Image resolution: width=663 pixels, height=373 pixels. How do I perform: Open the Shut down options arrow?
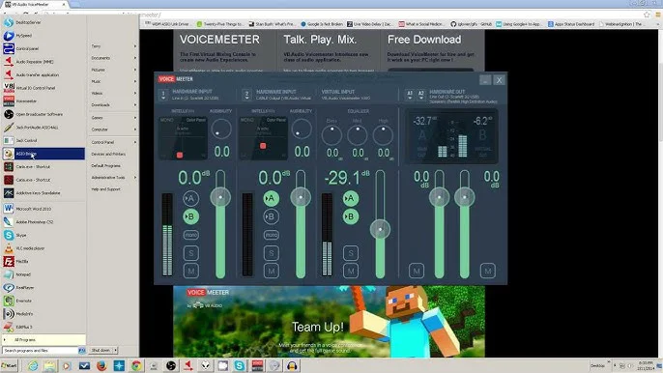115,350
